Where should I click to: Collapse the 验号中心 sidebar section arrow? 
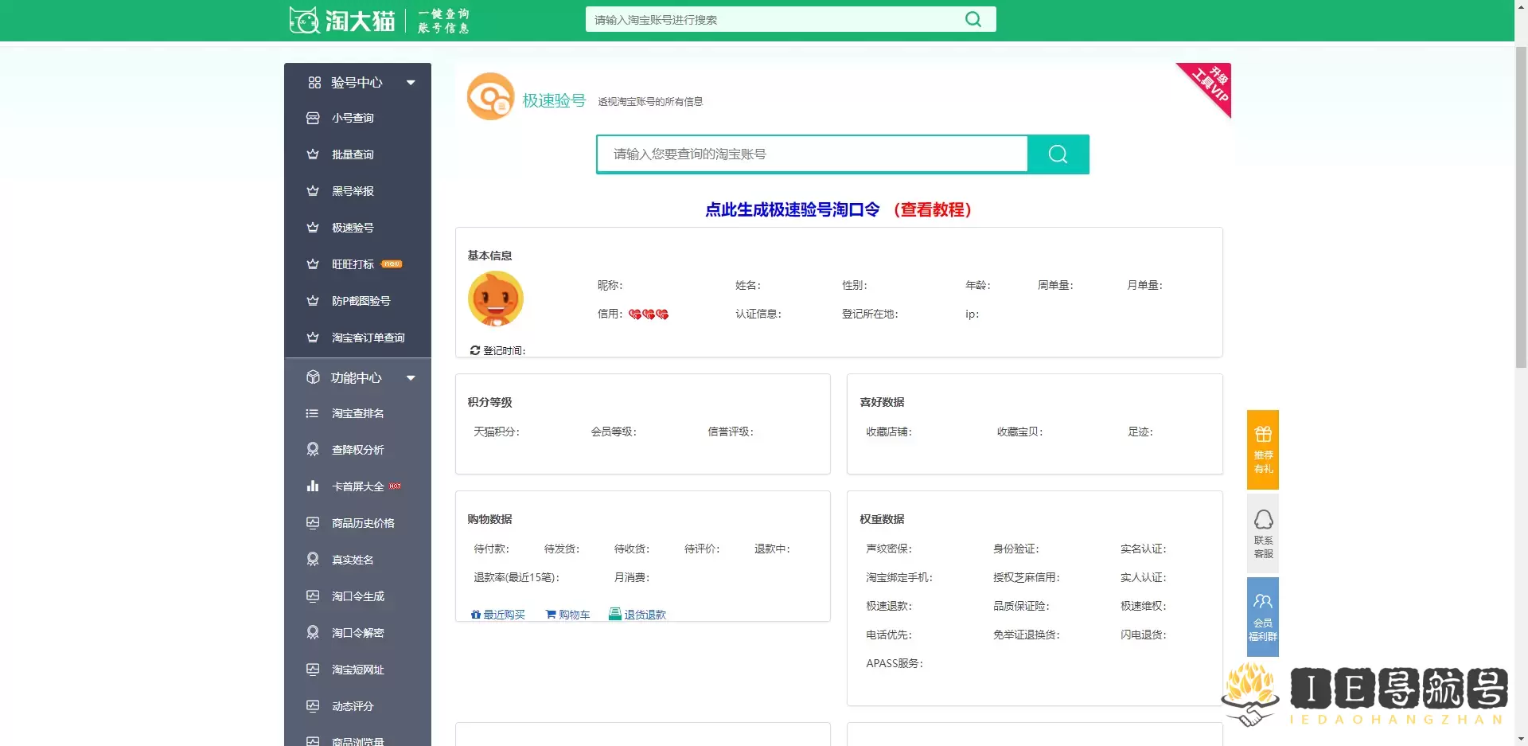(x=411, y=82)
